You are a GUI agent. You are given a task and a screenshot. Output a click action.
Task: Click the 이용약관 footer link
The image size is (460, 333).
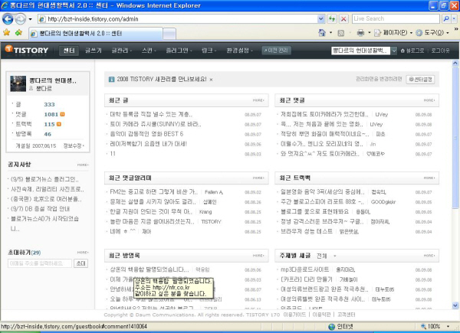[x=321, y=315]
